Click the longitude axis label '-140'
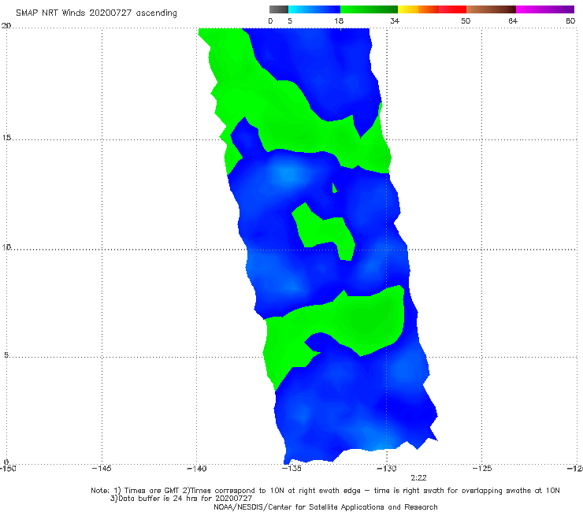 point(196,469)
